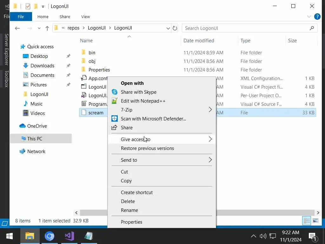Open the File ribbon tab
The height and width of the screenshot is (244, 325).
21,17
